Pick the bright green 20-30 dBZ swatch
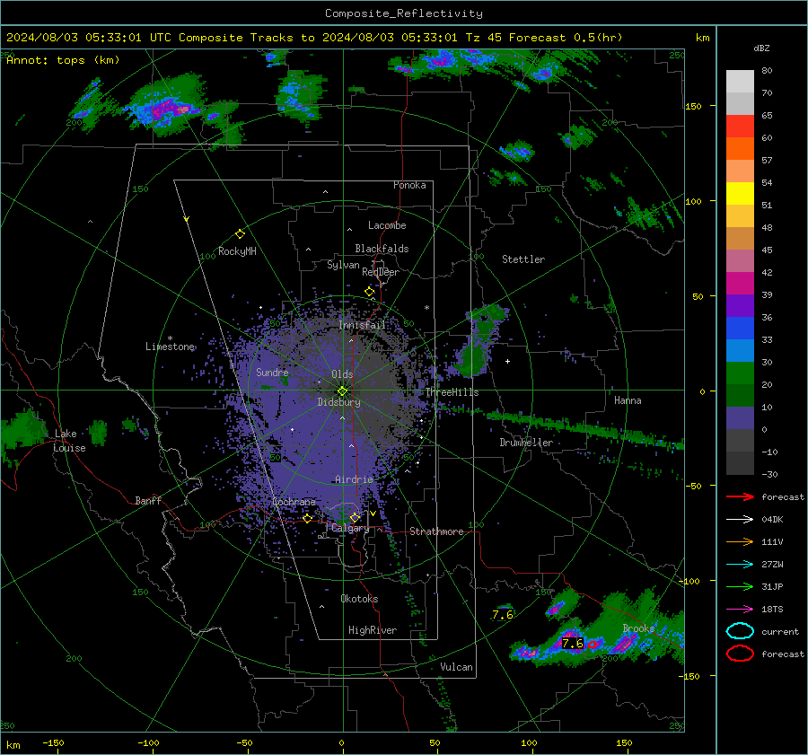This screenshot has width=808, height=755. point(740,373)
